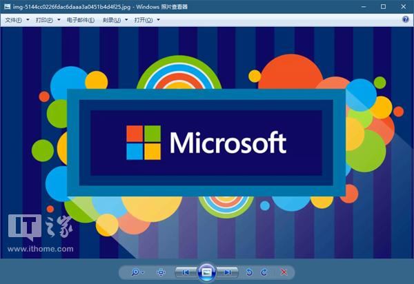414x284 pixels.
Task: Open the 打印(P) menu
Action: coord(44,20)
